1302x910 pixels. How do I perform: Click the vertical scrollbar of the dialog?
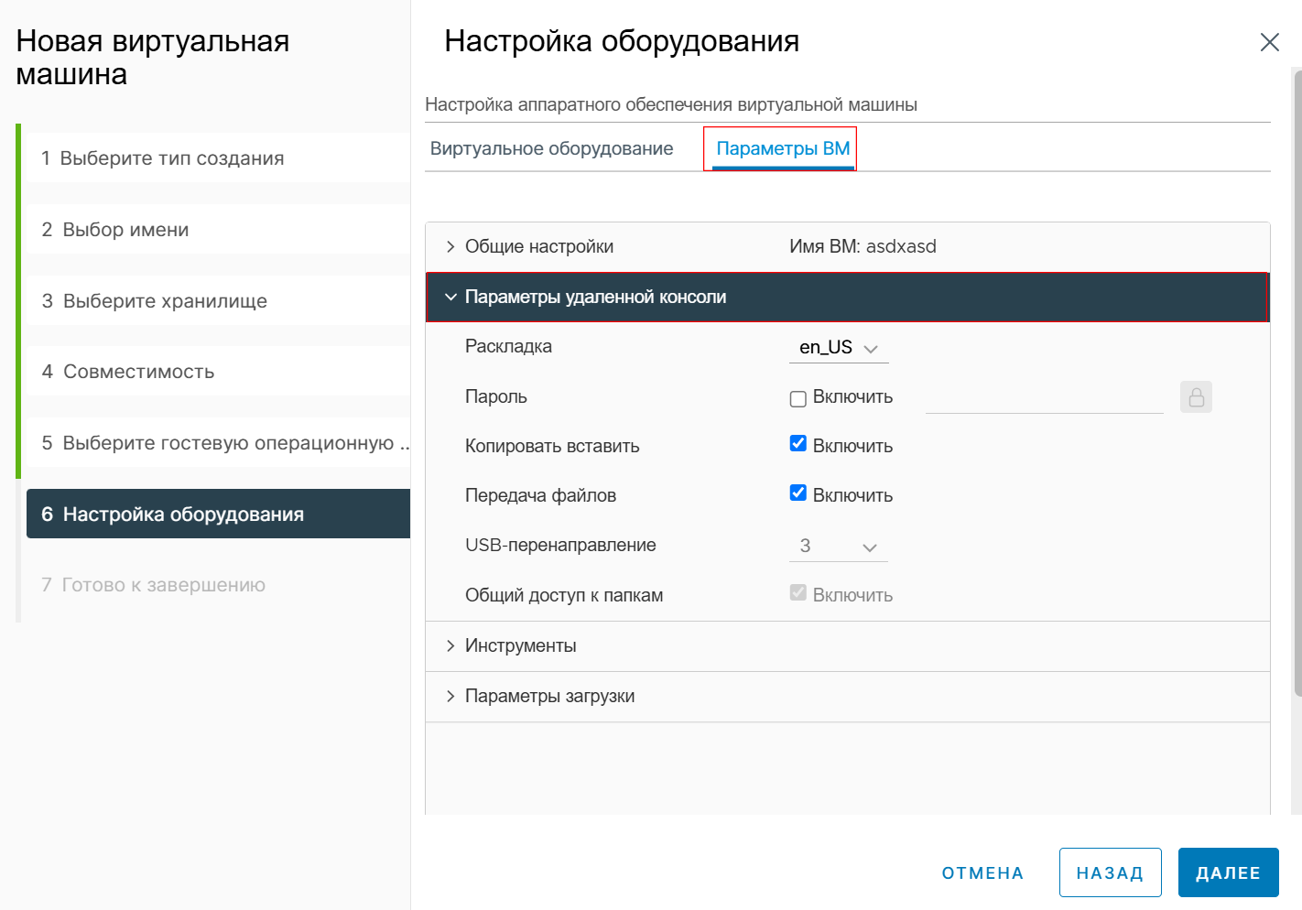[x=1297, y=385]
